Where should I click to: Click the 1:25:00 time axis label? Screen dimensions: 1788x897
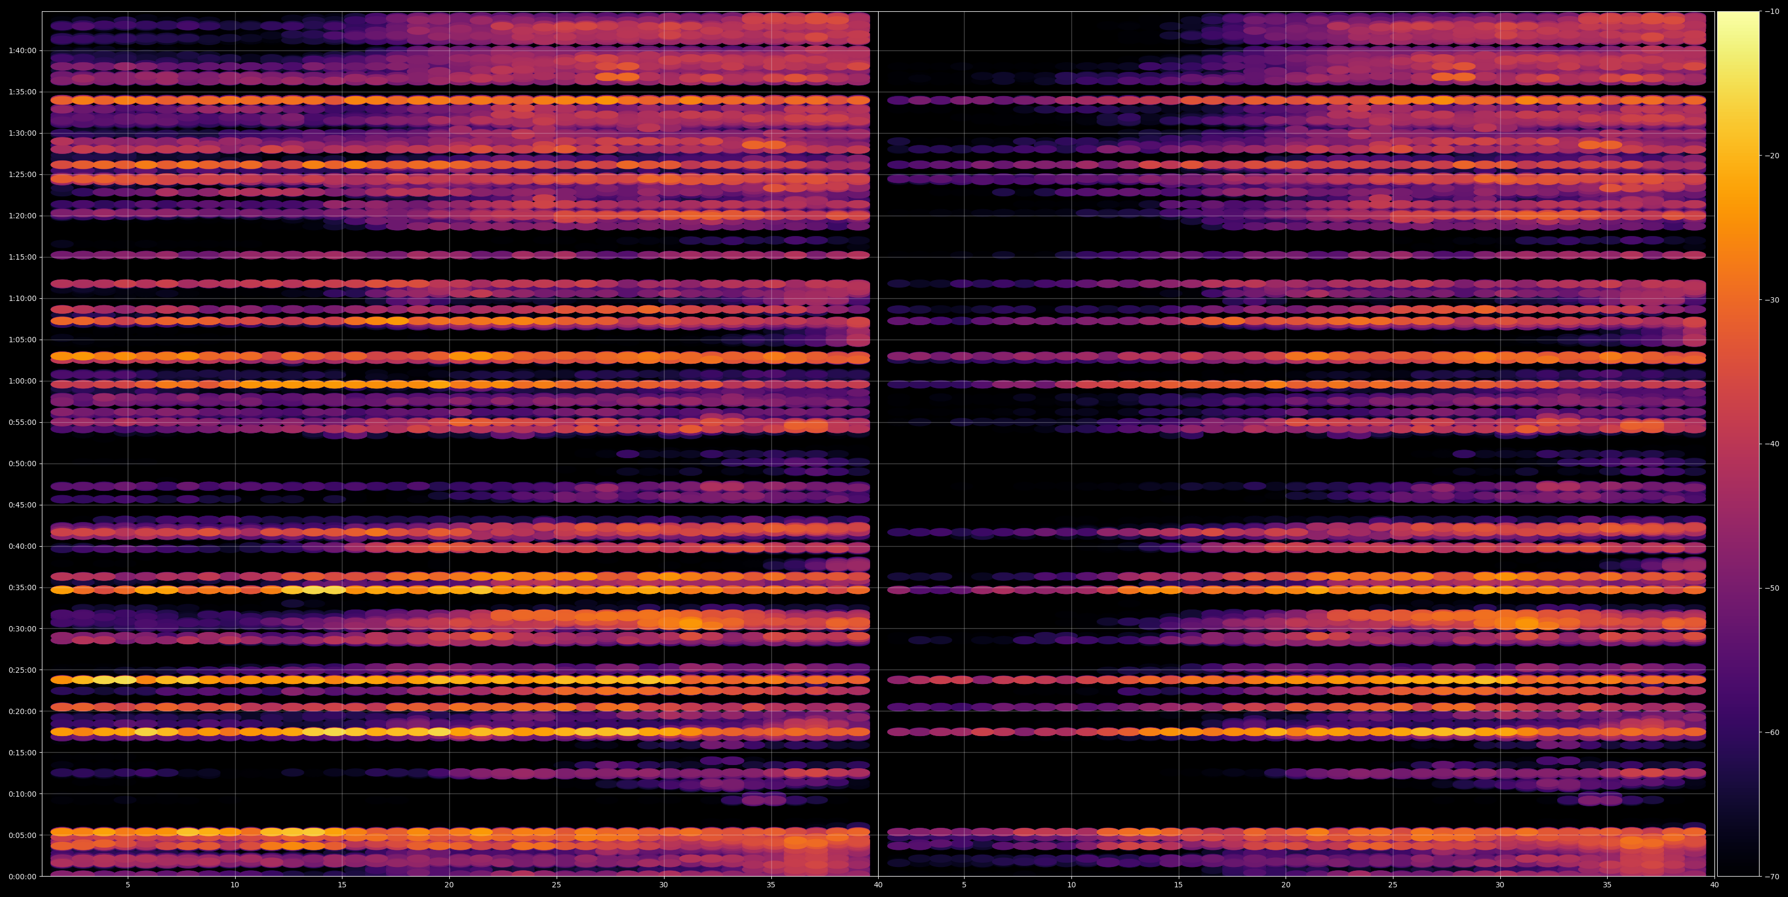pyautogui.click(x=22, y=175)
